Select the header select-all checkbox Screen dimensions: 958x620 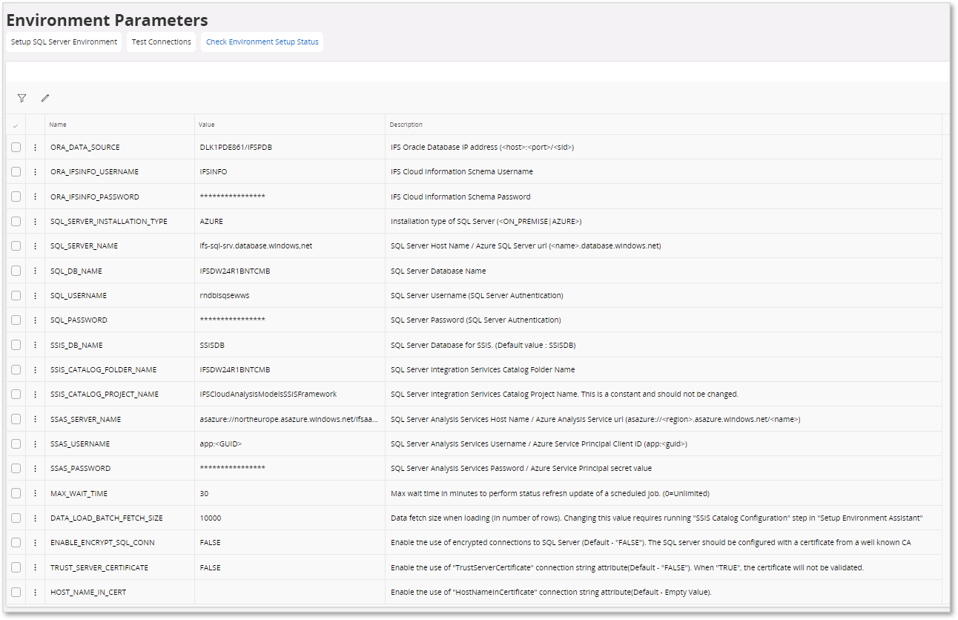click(x=16, y=125)
